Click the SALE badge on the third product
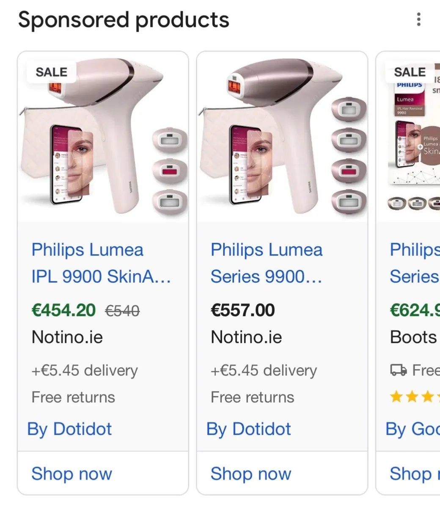 pos(409,72)
